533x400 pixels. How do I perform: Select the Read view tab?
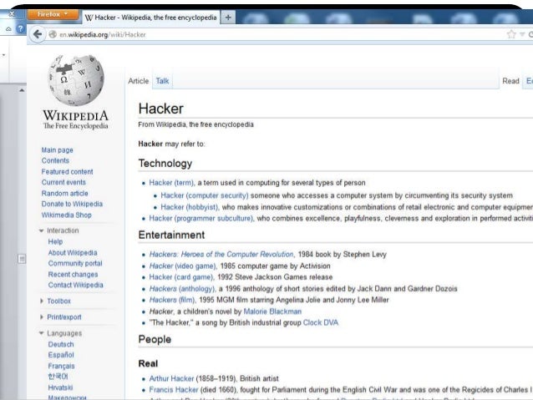pyautogui.click(x=510, y=81)
